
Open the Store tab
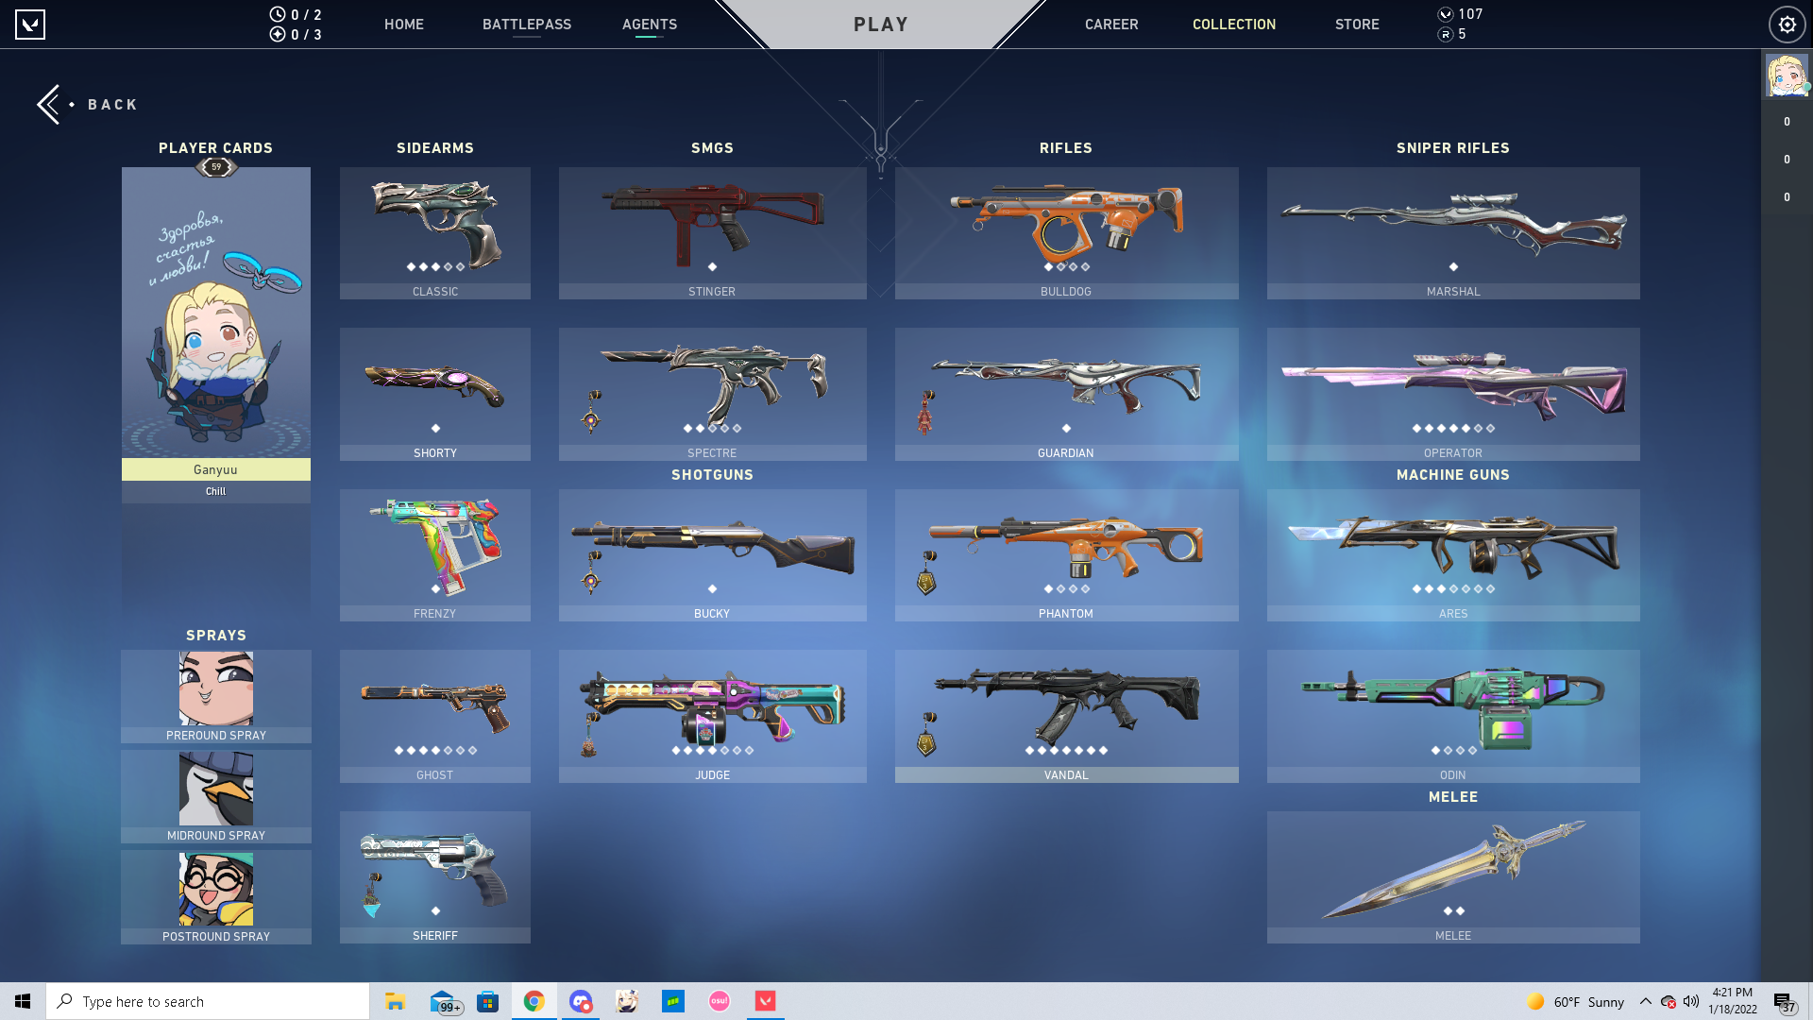click(1357, 25)
